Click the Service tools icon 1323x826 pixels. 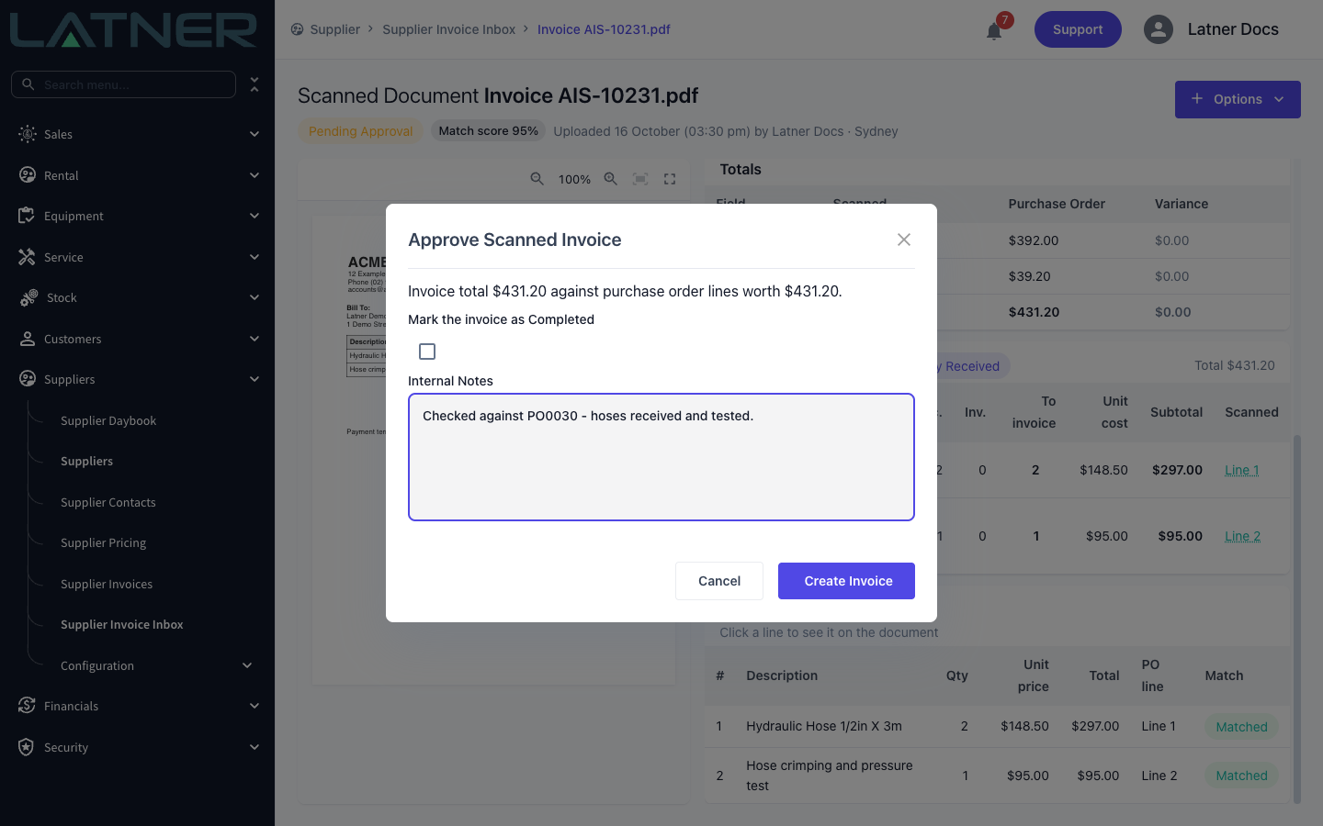pyautogui.click(x=27, y=257)
